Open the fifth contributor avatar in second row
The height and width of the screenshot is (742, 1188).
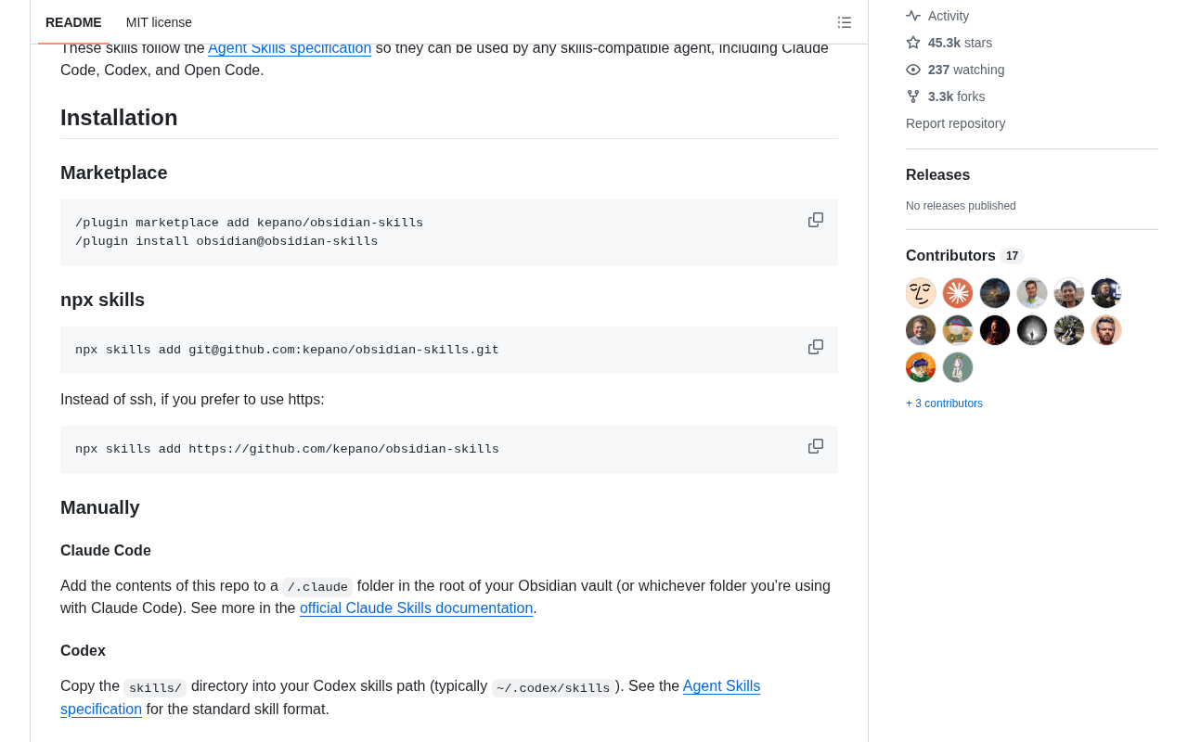click(x=1069, y=330)
